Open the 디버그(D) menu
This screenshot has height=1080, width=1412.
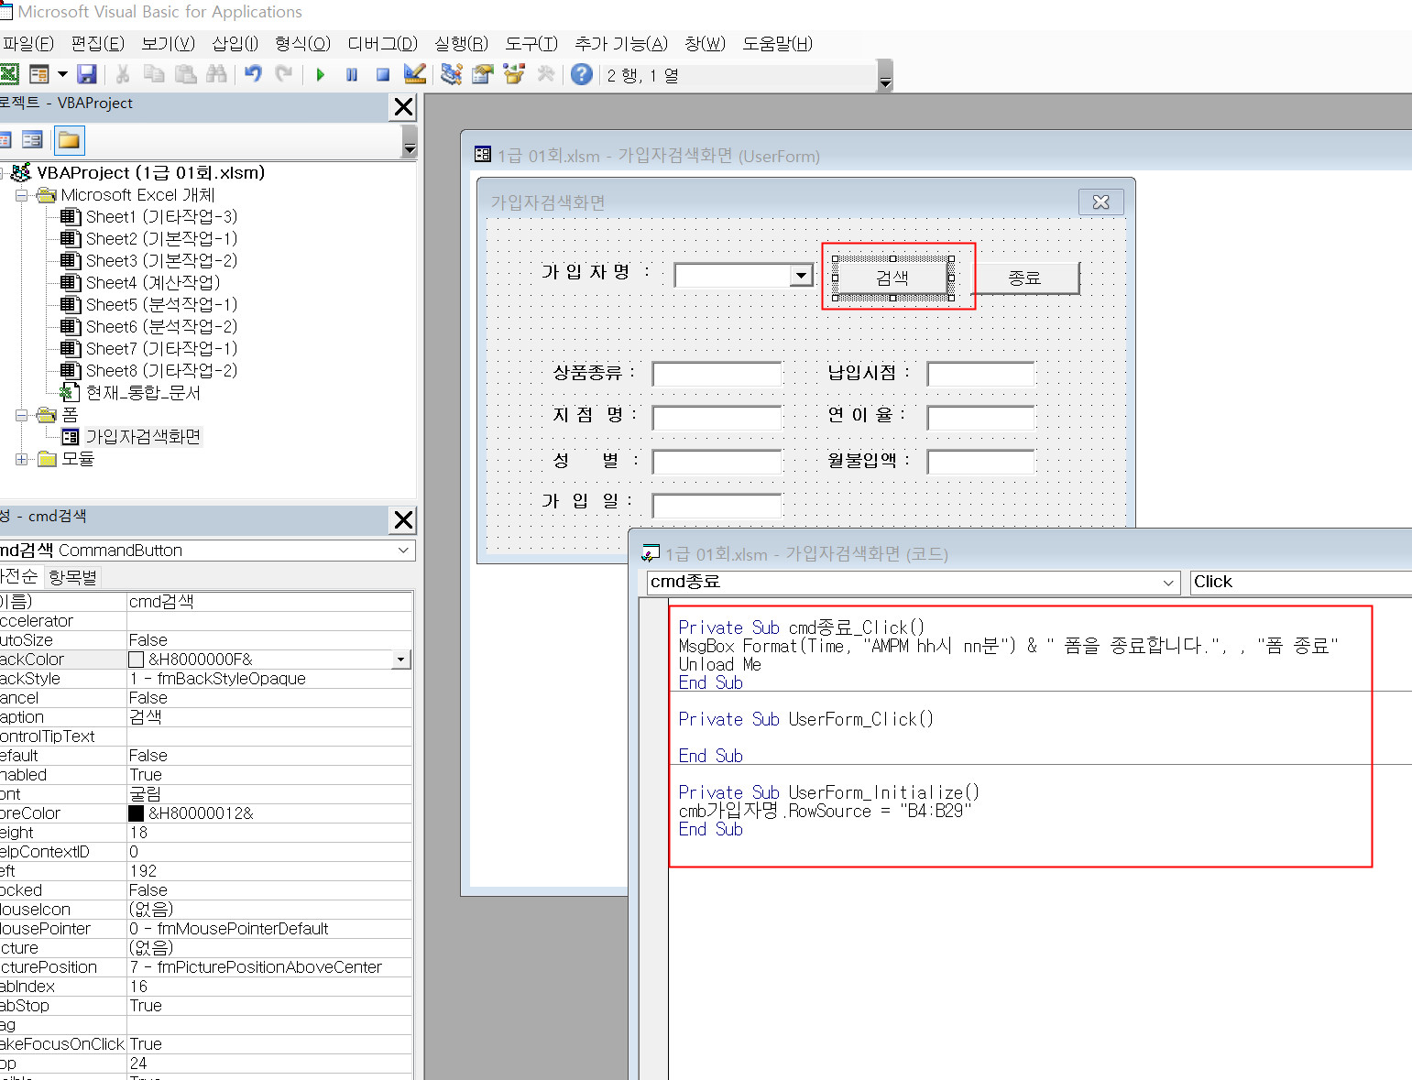(x=382, y=44)
